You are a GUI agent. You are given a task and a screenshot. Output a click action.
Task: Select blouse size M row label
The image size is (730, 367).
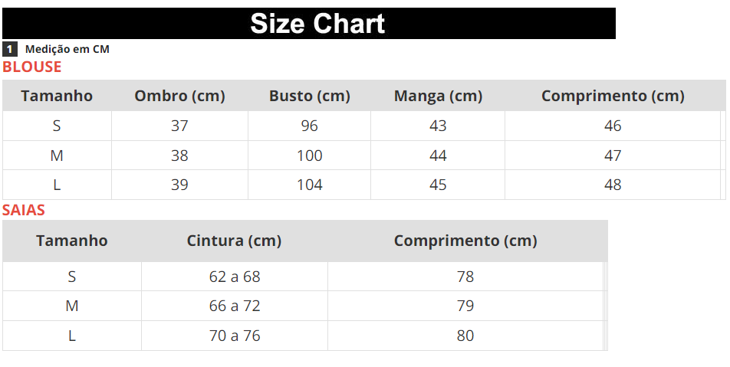point(57,156)
